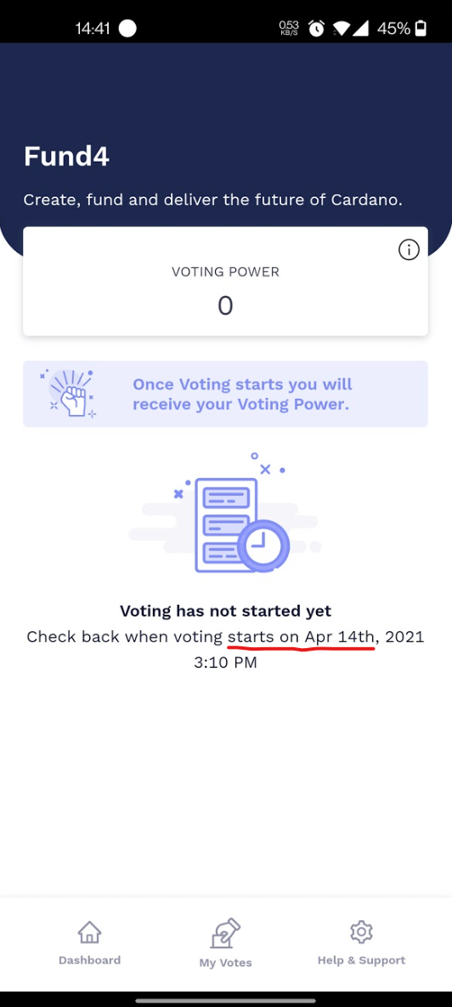
Task: Tap the battery icon in status bar
Action: point(421,28)
